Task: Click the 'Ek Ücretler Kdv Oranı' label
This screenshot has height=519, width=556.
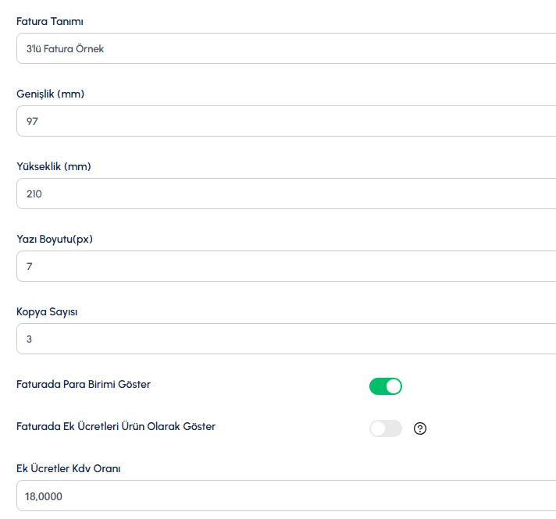Action: click(x=68, y=468)
